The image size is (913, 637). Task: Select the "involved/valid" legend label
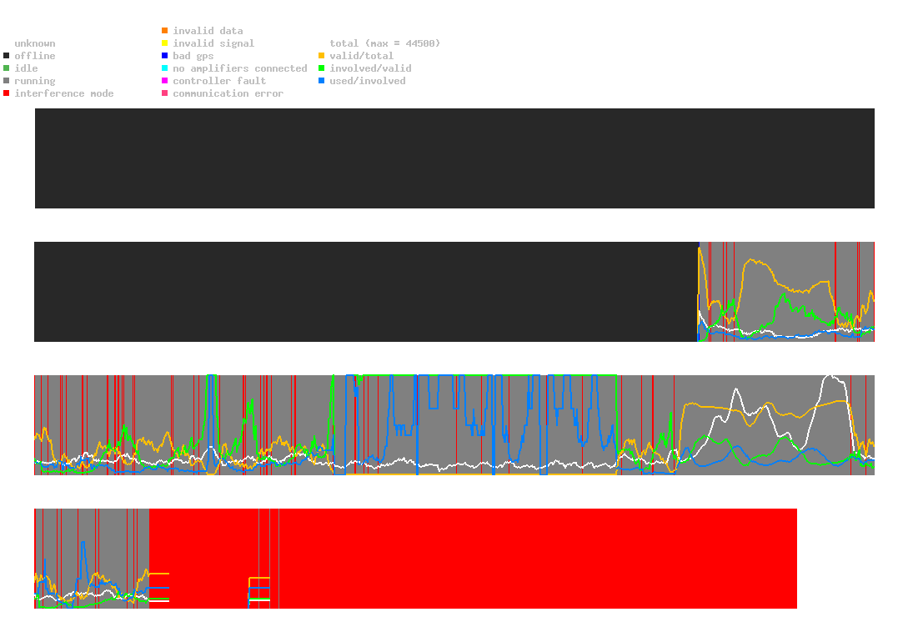pyautogui.click(x=370, y=68)
